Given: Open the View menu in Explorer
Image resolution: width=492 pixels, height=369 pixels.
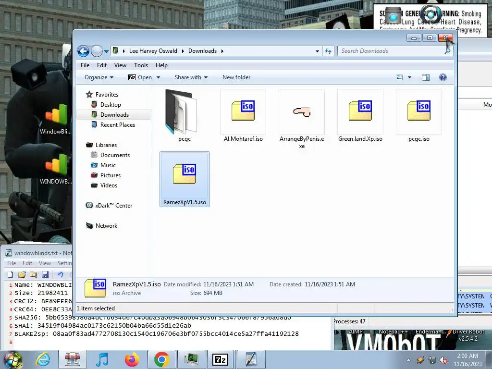Looking at the screenshot, I should tap(120, 65).
